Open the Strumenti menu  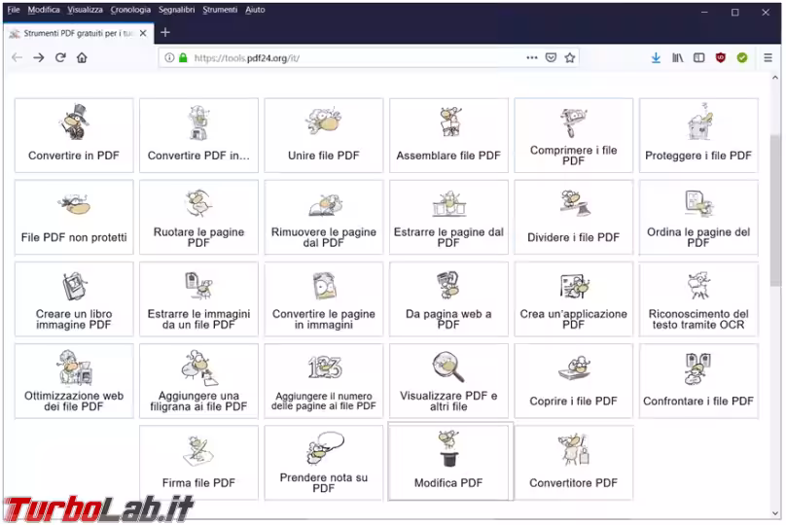220,10
